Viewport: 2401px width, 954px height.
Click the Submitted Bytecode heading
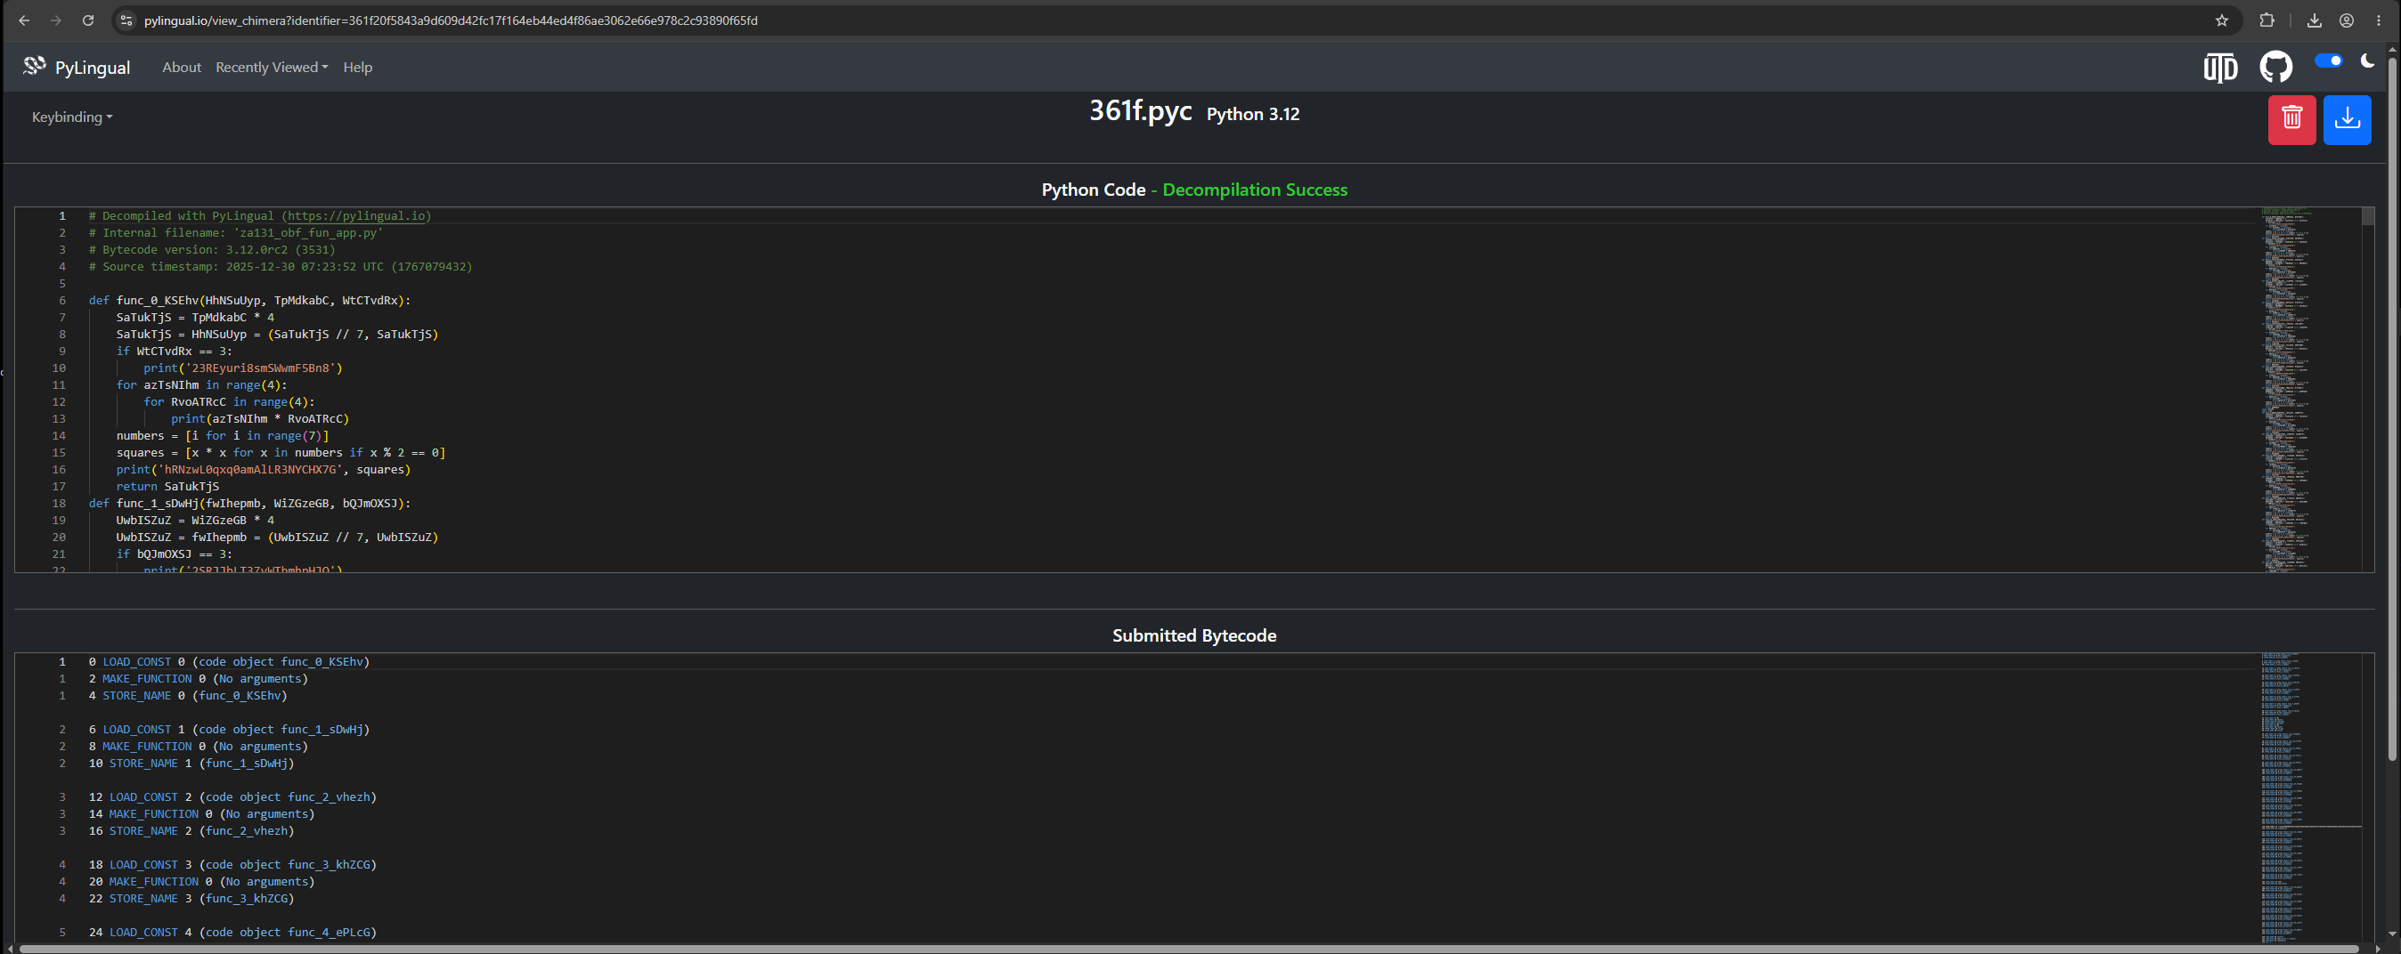coord(1194,636)
